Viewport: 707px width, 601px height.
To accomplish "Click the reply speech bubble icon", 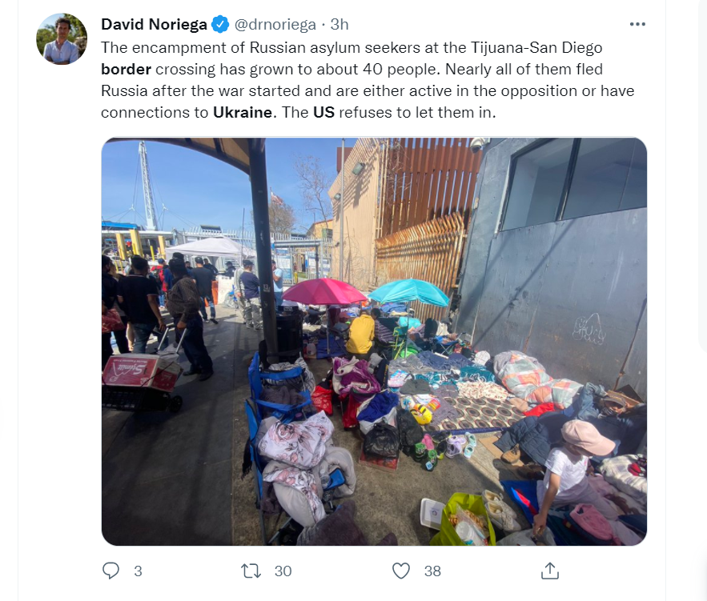I will pos(110,571).
